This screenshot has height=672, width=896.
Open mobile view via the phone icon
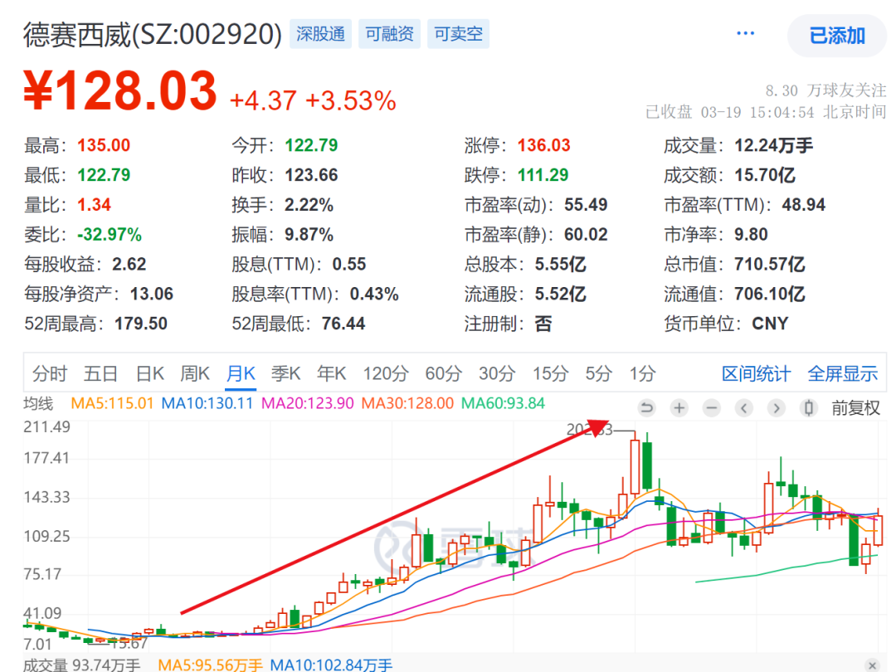tap(809, 408)
